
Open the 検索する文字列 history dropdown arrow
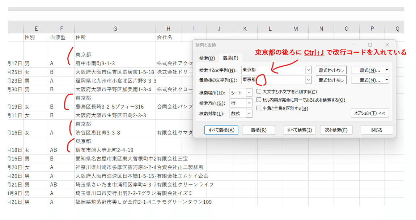click(x=308, y=70)
